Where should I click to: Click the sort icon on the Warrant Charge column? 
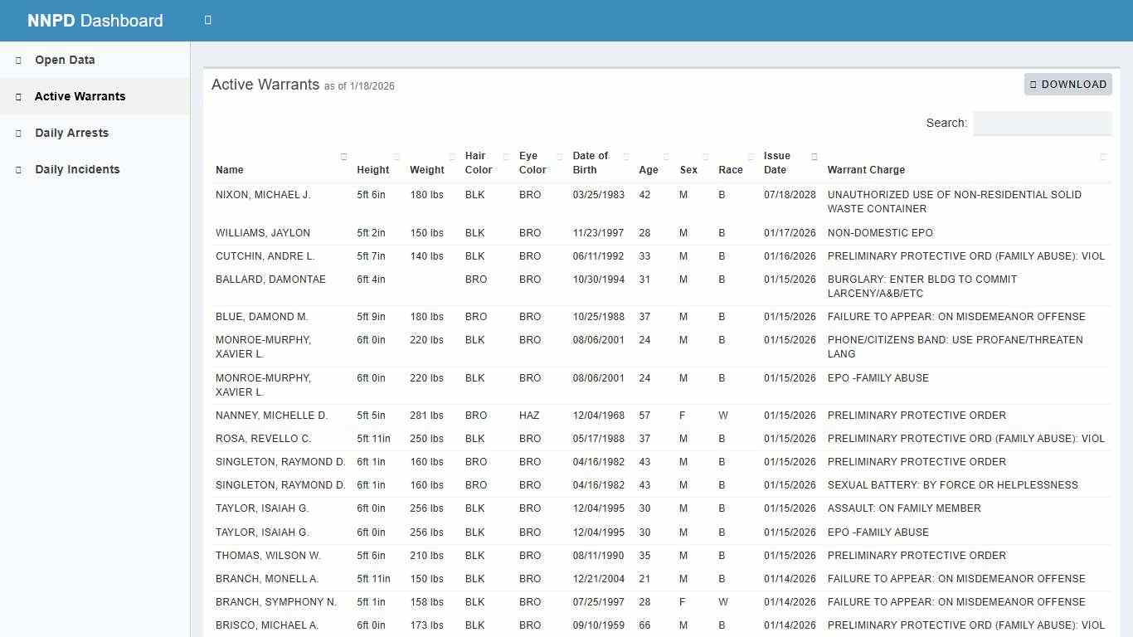[x=1103, y=156]
